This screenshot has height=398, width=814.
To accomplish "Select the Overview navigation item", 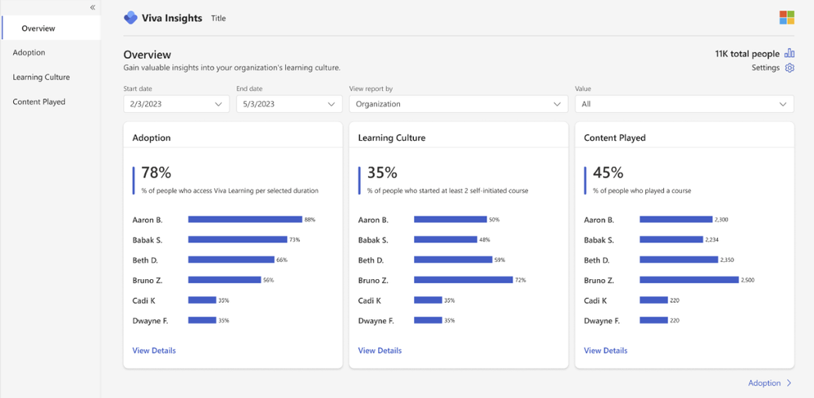I will pyautogui.click(x=51, y=28).
